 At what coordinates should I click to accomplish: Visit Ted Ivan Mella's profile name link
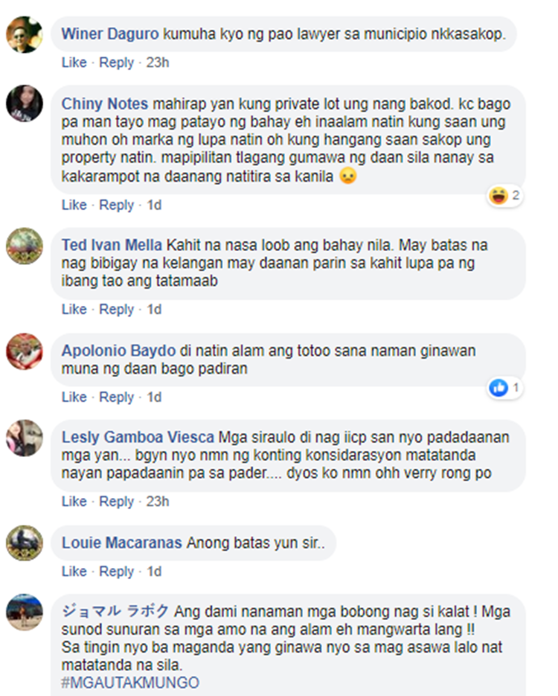pyautogui.click(x=112, y=245)
